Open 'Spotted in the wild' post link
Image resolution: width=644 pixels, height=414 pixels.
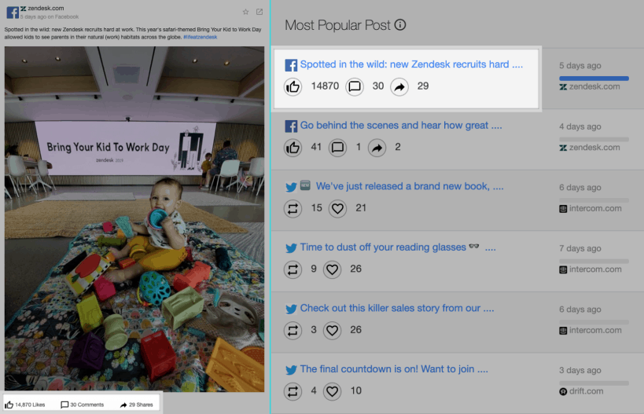(411, 64)
